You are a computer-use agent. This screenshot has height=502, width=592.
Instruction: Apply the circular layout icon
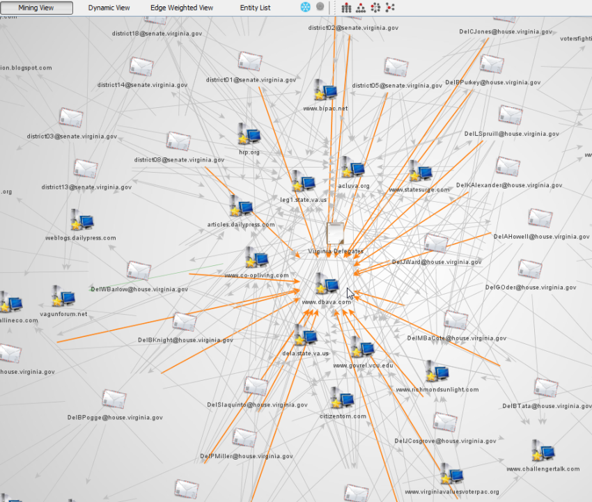tap(375, 8)
